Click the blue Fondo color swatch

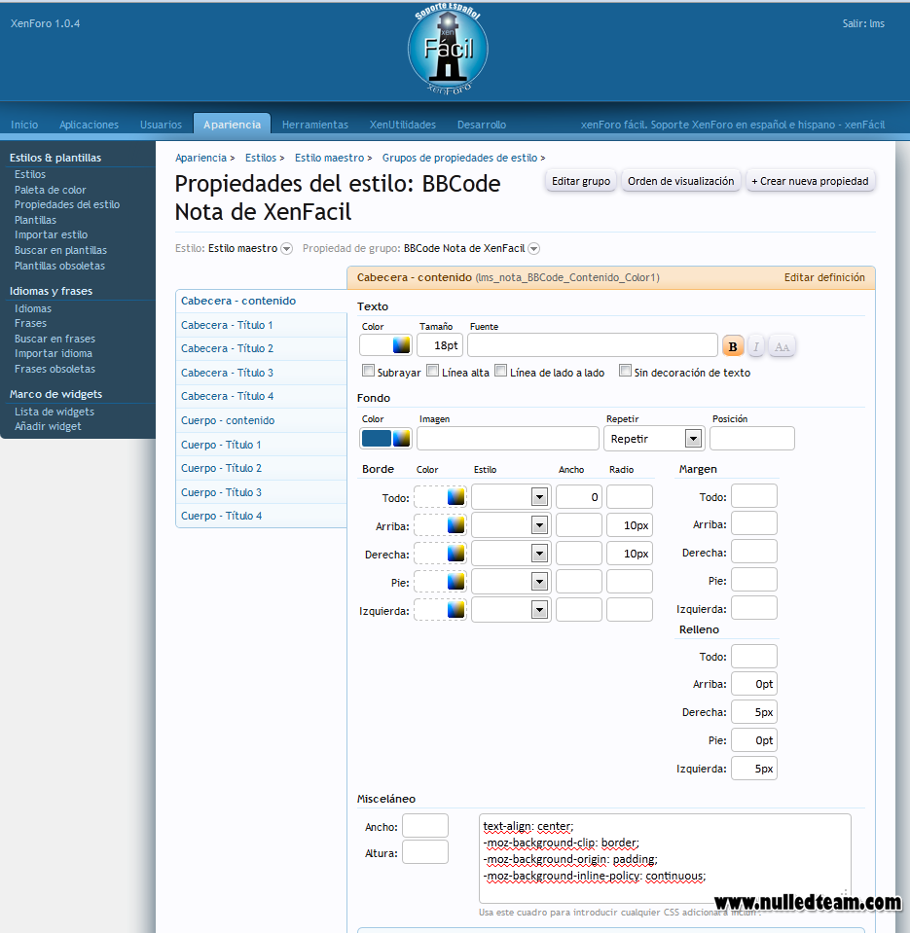tap(376, 438)
